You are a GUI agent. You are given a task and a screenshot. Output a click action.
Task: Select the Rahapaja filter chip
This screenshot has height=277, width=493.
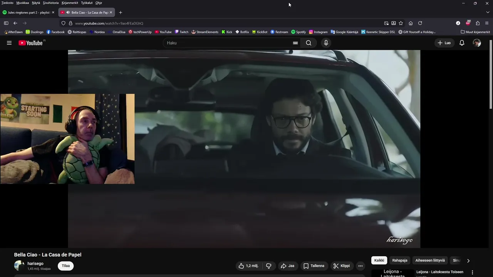coord(400,260)
